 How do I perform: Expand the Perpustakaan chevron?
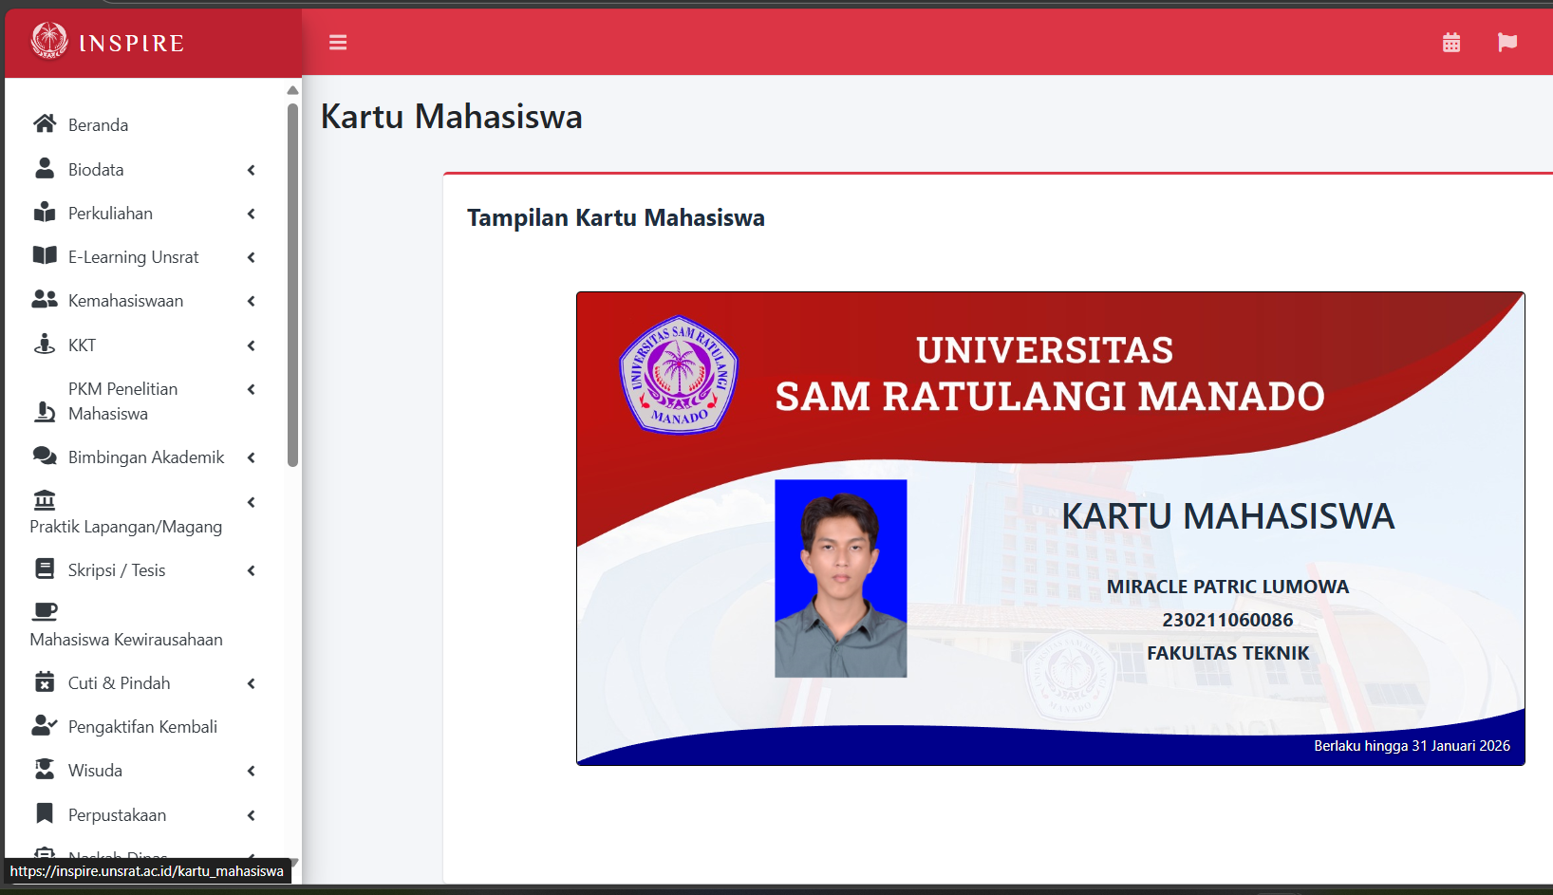click(x=252, y=815)
